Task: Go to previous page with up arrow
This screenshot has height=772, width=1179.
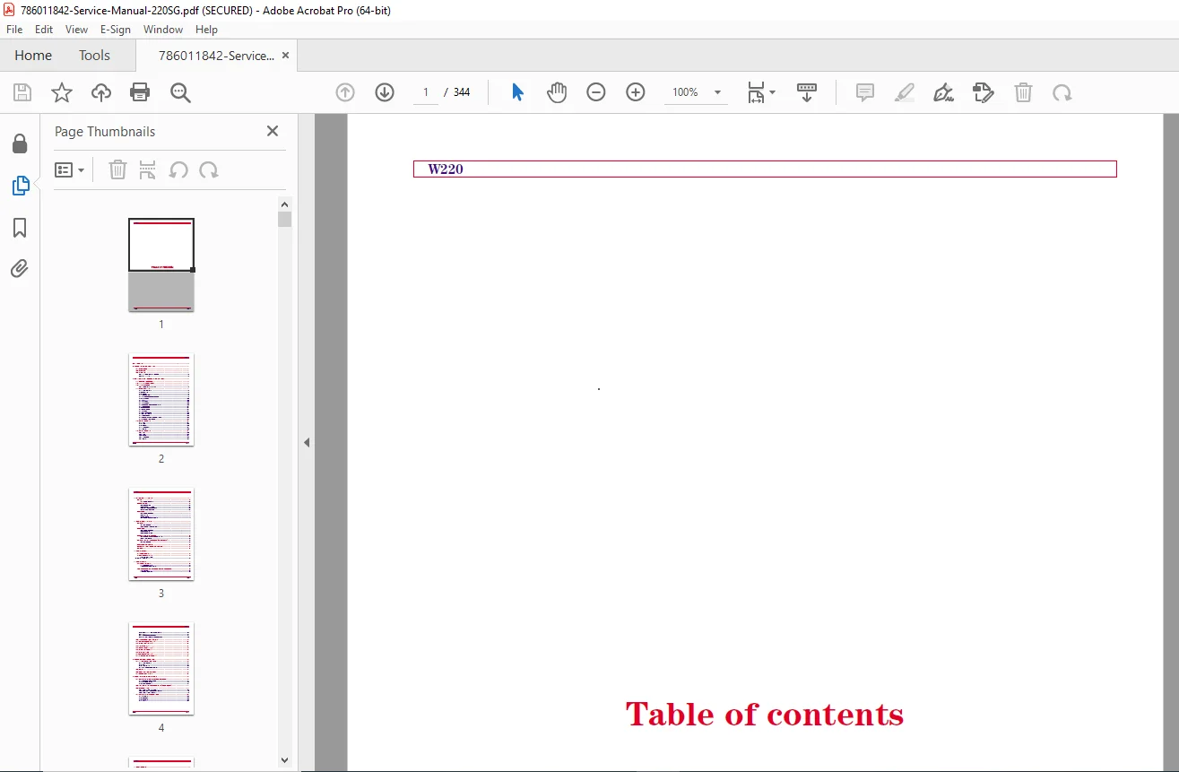Action: [345, 92]
